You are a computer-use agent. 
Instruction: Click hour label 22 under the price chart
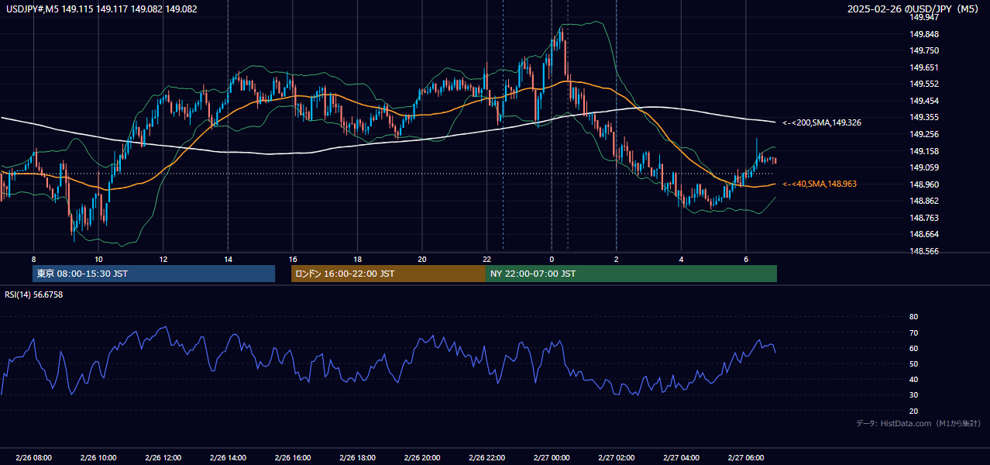486,258
